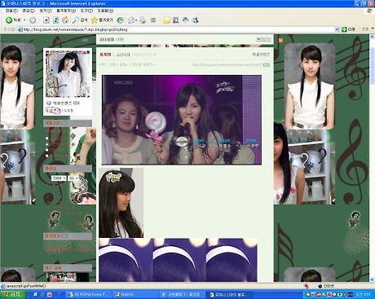Open the 편집(E) Edit menu
The width and height of the screenshot is (375, 299).
[29, 11]
